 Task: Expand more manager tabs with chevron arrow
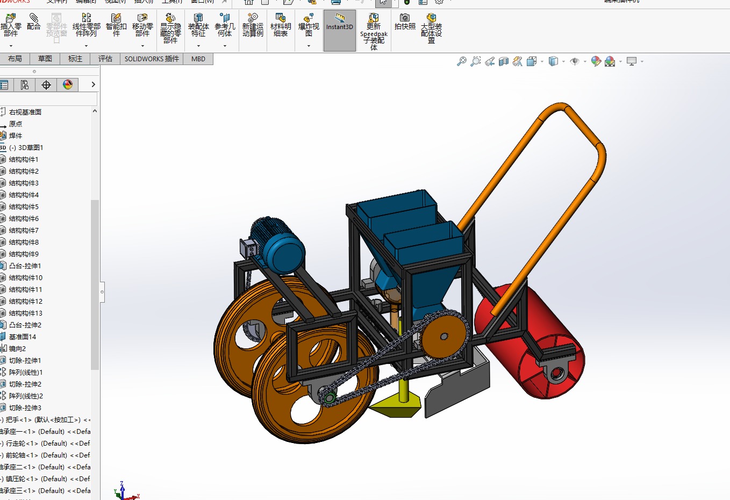coord(93,84)
